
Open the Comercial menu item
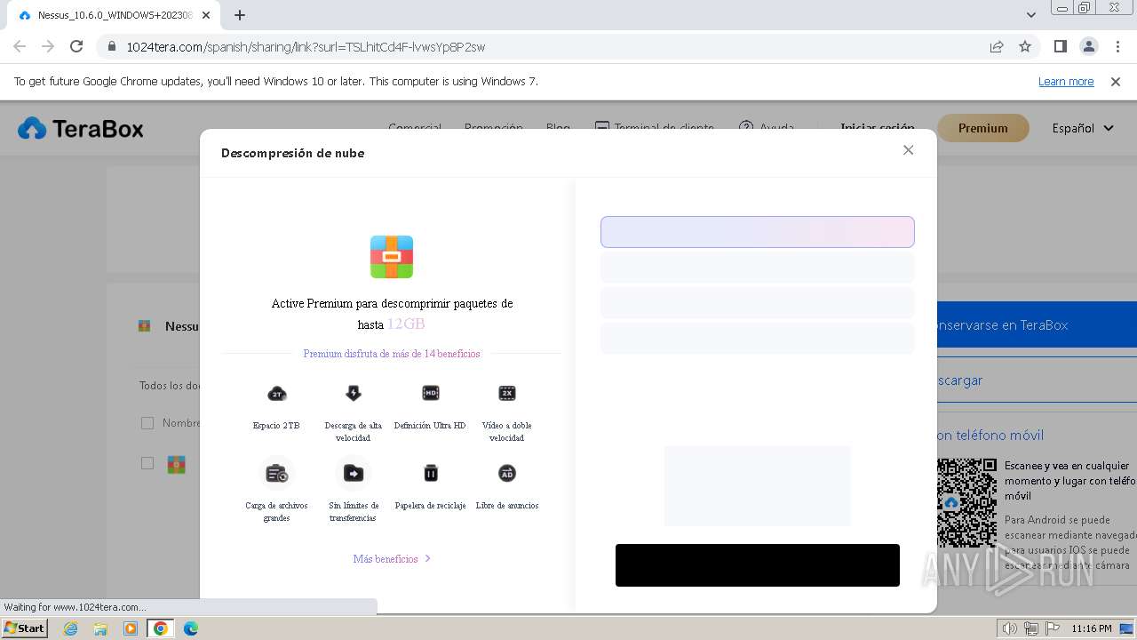point(415,128)
